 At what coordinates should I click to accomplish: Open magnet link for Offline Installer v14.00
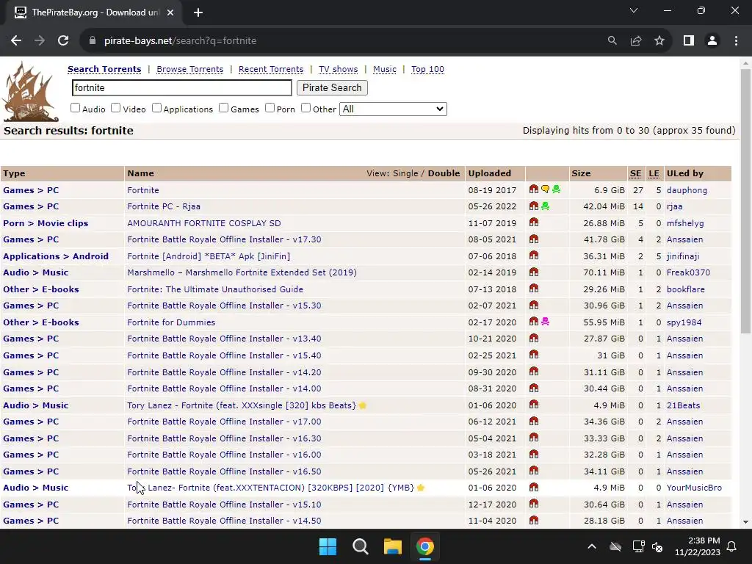(534, 388)
